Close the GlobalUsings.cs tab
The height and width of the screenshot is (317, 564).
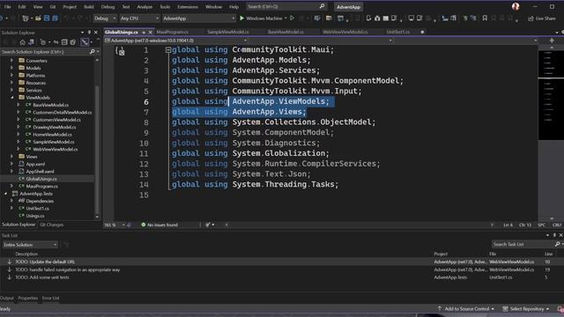[x=151, y=32]
